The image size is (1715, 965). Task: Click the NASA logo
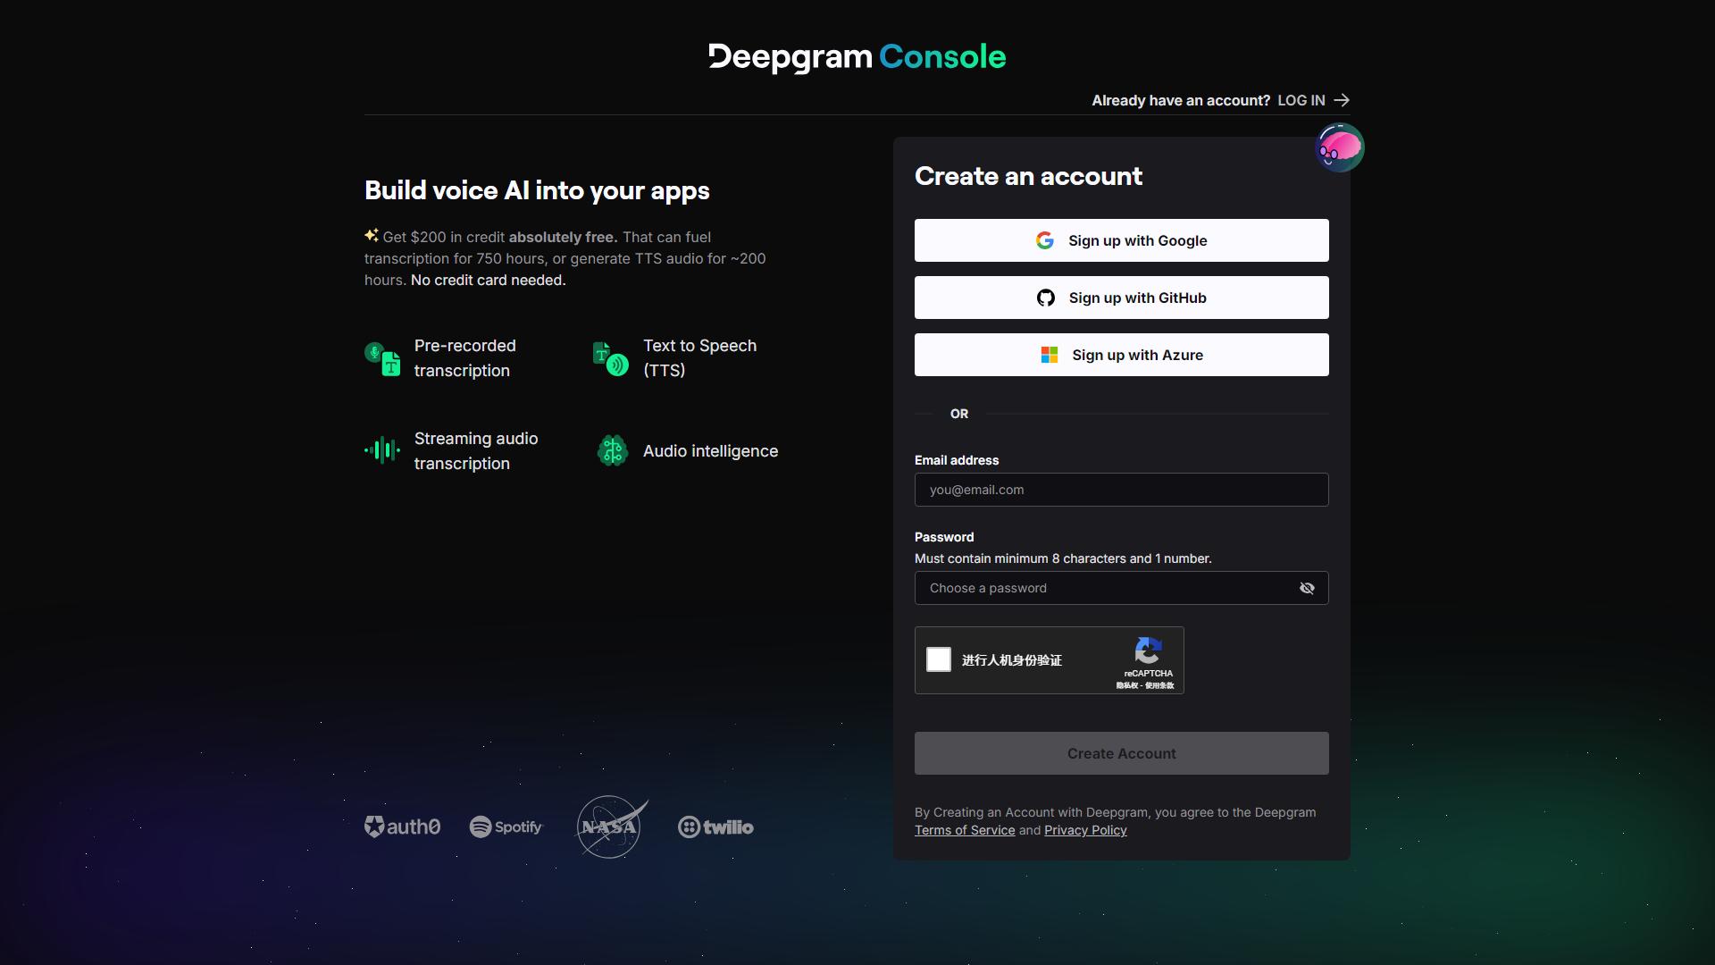click(x=611, y=827)
